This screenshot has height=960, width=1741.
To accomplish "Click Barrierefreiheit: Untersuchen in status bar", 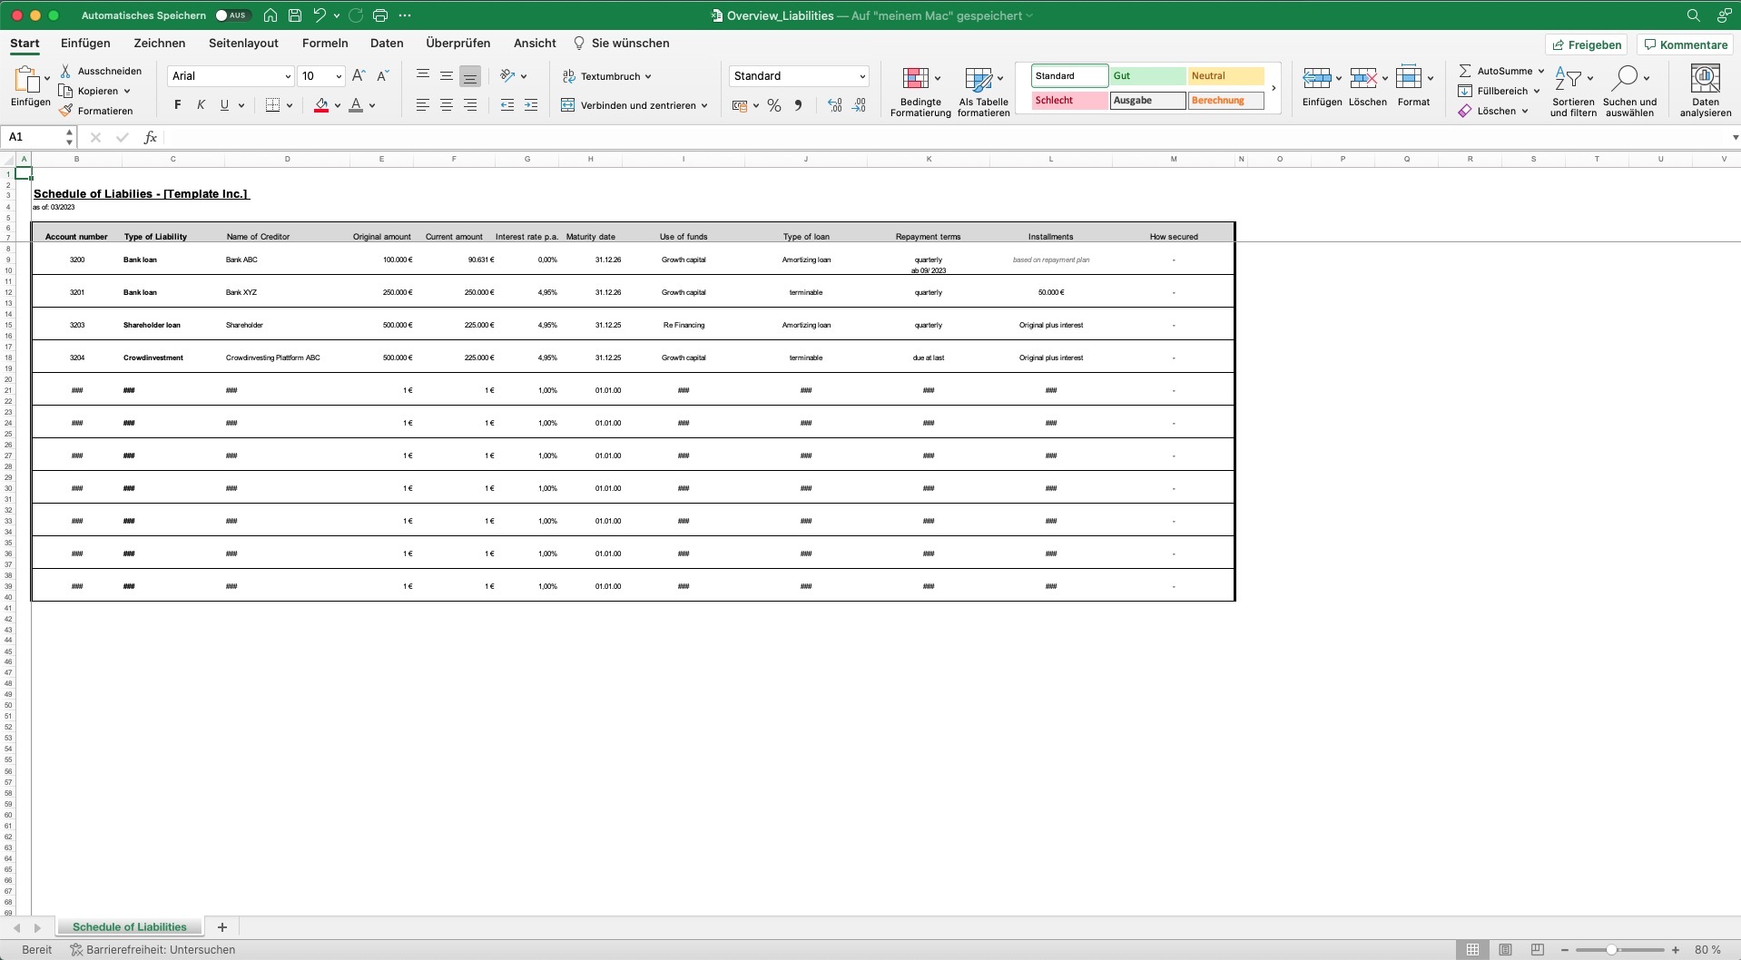I will (153, 950).
